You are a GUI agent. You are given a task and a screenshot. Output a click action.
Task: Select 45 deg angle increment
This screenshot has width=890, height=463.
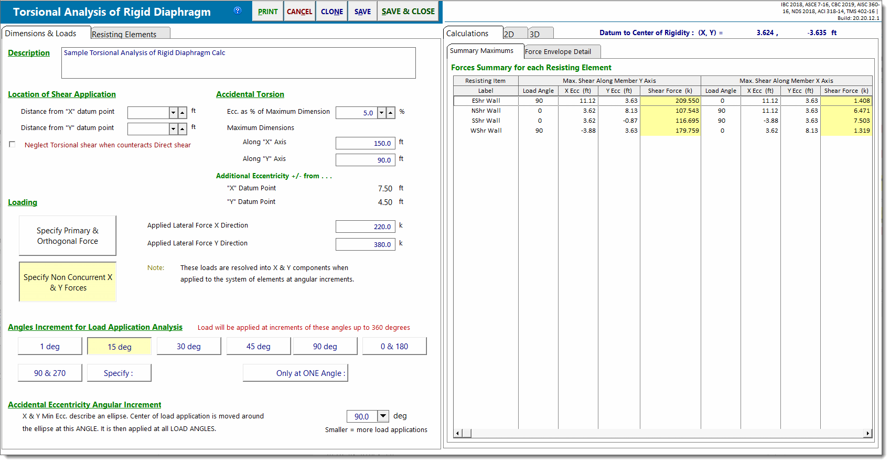[259, 347]
